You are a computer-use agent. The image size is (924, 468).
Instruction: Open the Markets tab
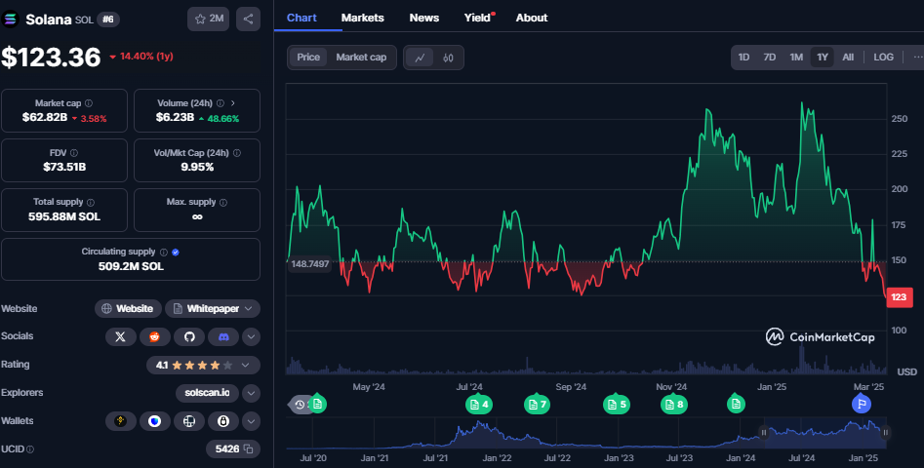pyautogui.click(x=362, y=18)
